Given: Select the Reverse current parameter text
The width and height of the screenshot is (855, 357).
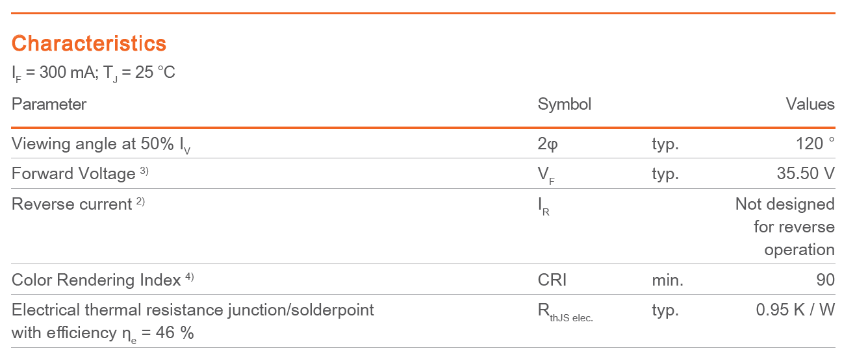Looking at the screenshot, I should click(x=71, y=204).
